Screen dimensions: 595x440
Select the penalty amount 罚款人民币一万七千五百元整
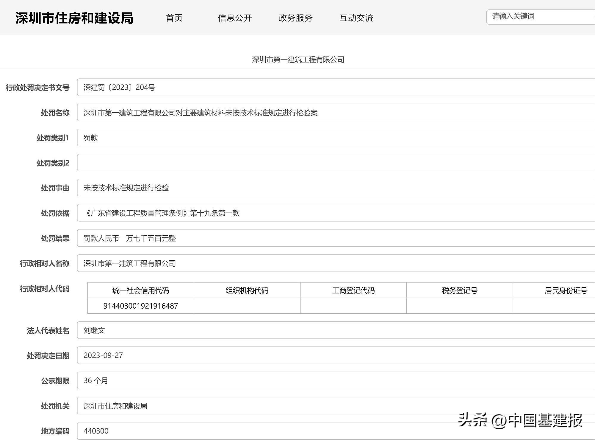[129, 238]
